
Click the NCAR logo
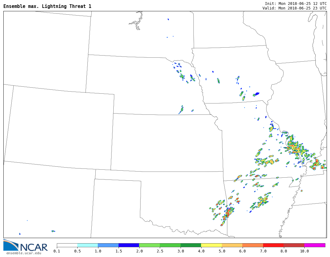(25, 246)
